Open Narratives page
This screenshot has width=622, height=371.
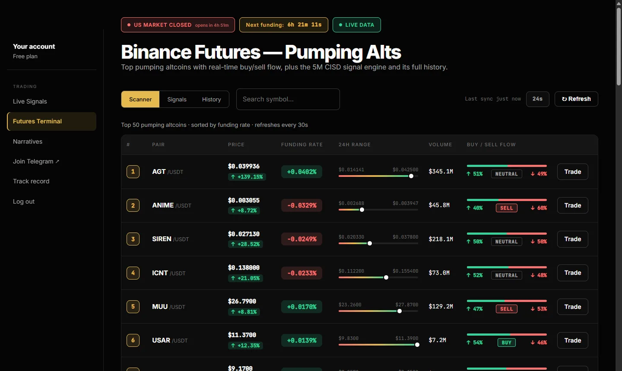[28, 141]
